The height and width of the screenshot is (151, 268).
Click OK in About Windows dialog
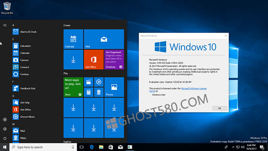219,108
